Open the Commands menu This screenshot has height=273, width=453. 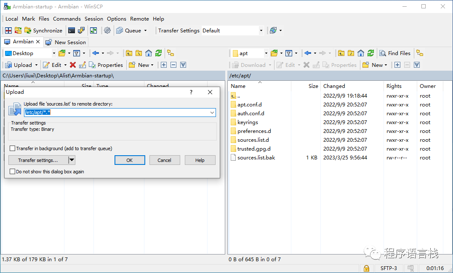(67, 19)
